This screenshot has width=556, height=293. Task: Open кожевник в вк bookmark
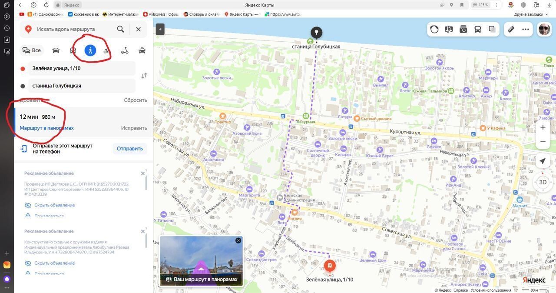[x=83, y=14]
